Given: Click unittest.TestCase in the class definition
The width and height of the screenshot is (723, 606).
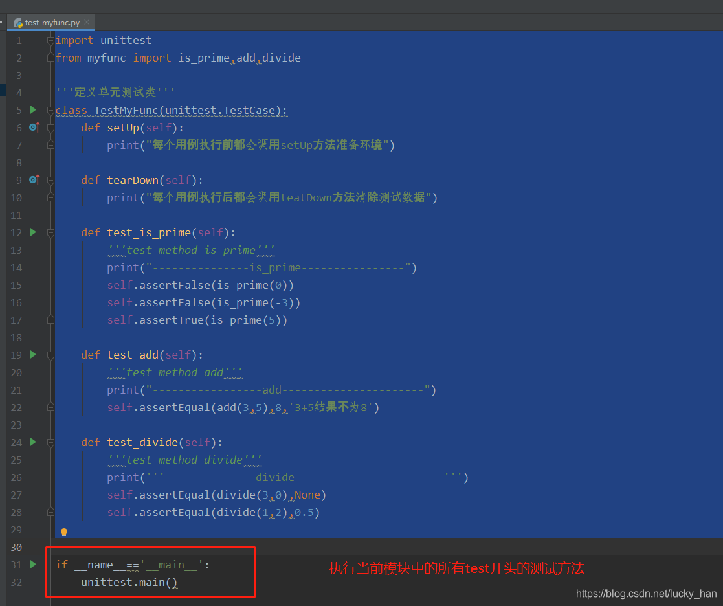Looking at the screenshot, I should point(220,111).
